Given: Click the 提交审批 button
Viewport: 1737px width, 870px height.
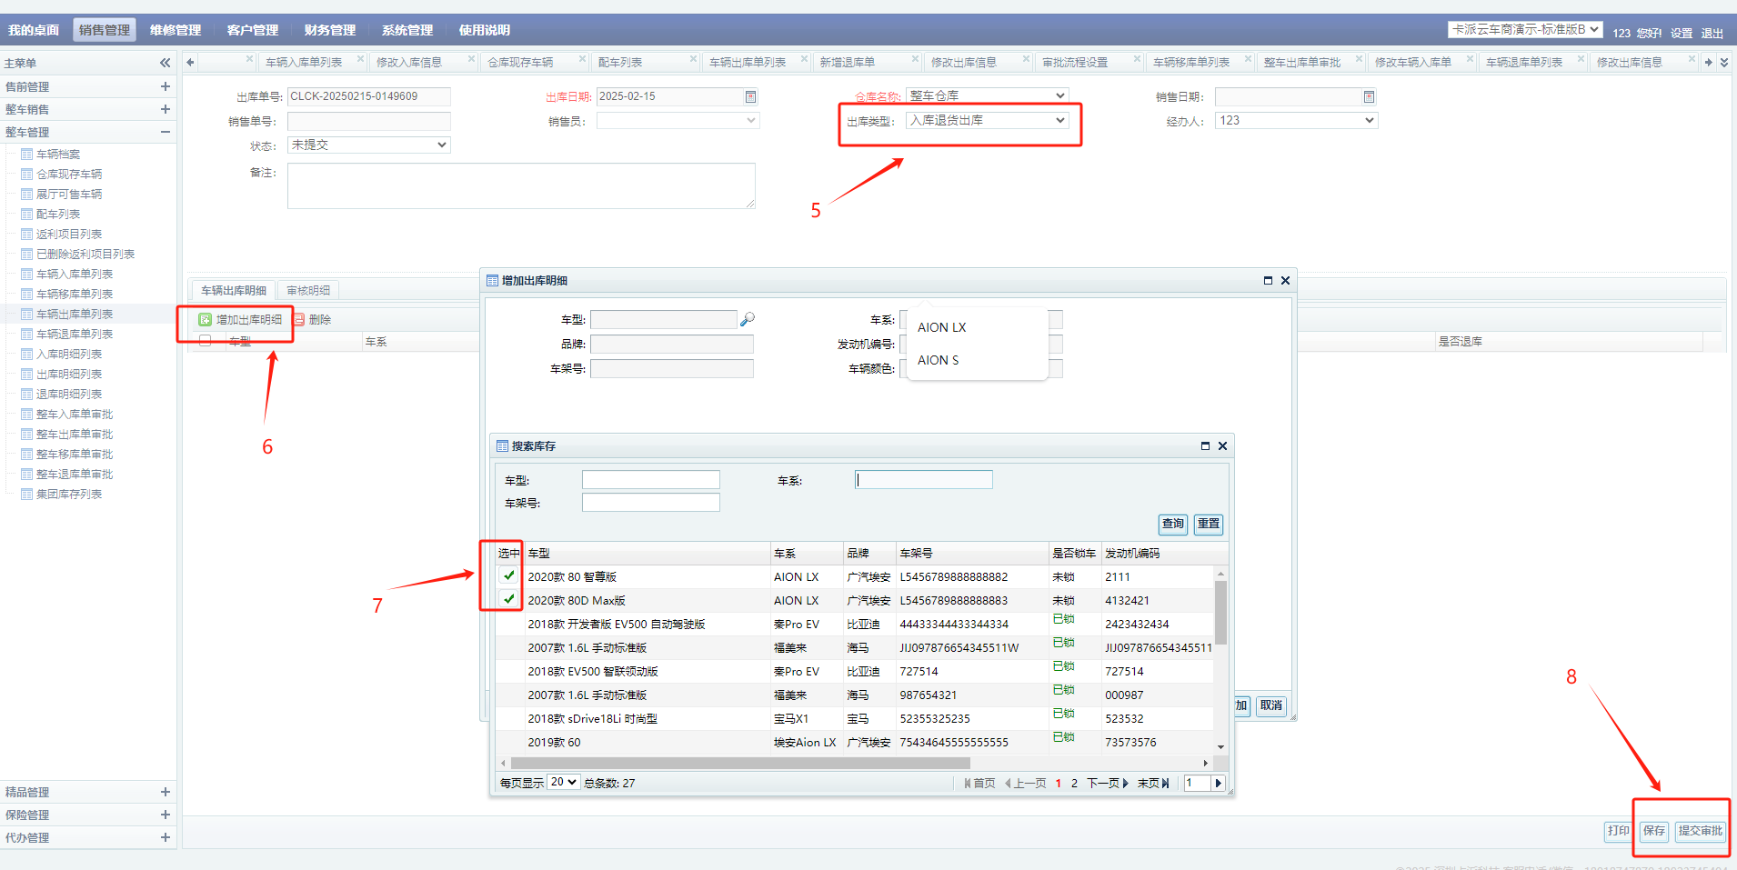Looking at the screenshot, I should click(1700, 831).
